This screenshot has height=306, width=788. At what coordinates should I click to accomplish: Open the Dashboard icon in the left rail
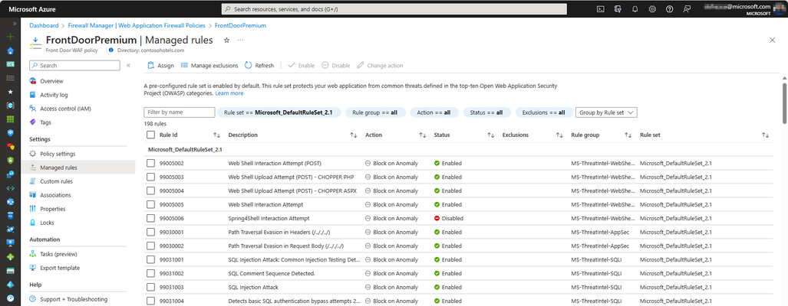(x=11, y=64)
